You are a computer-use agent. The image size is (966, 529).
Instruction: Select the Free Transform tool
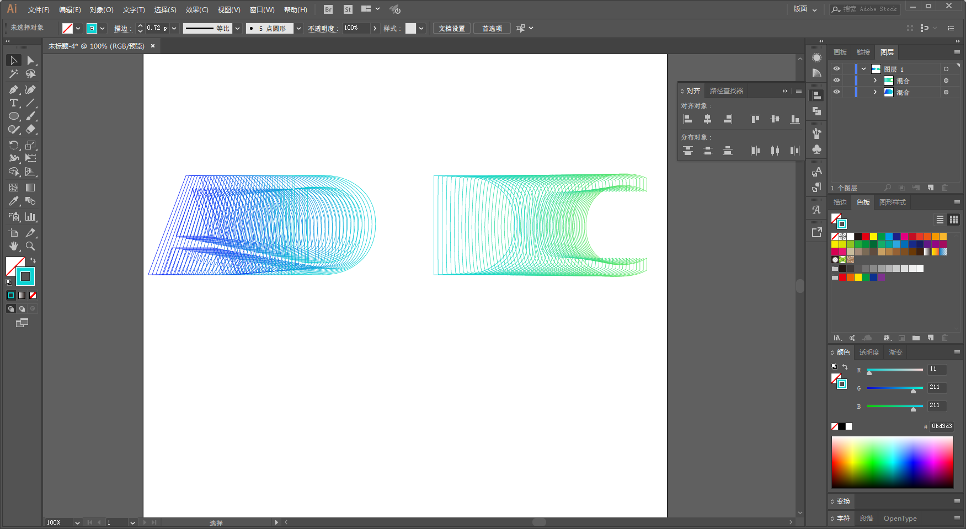(x=31, y=158)
